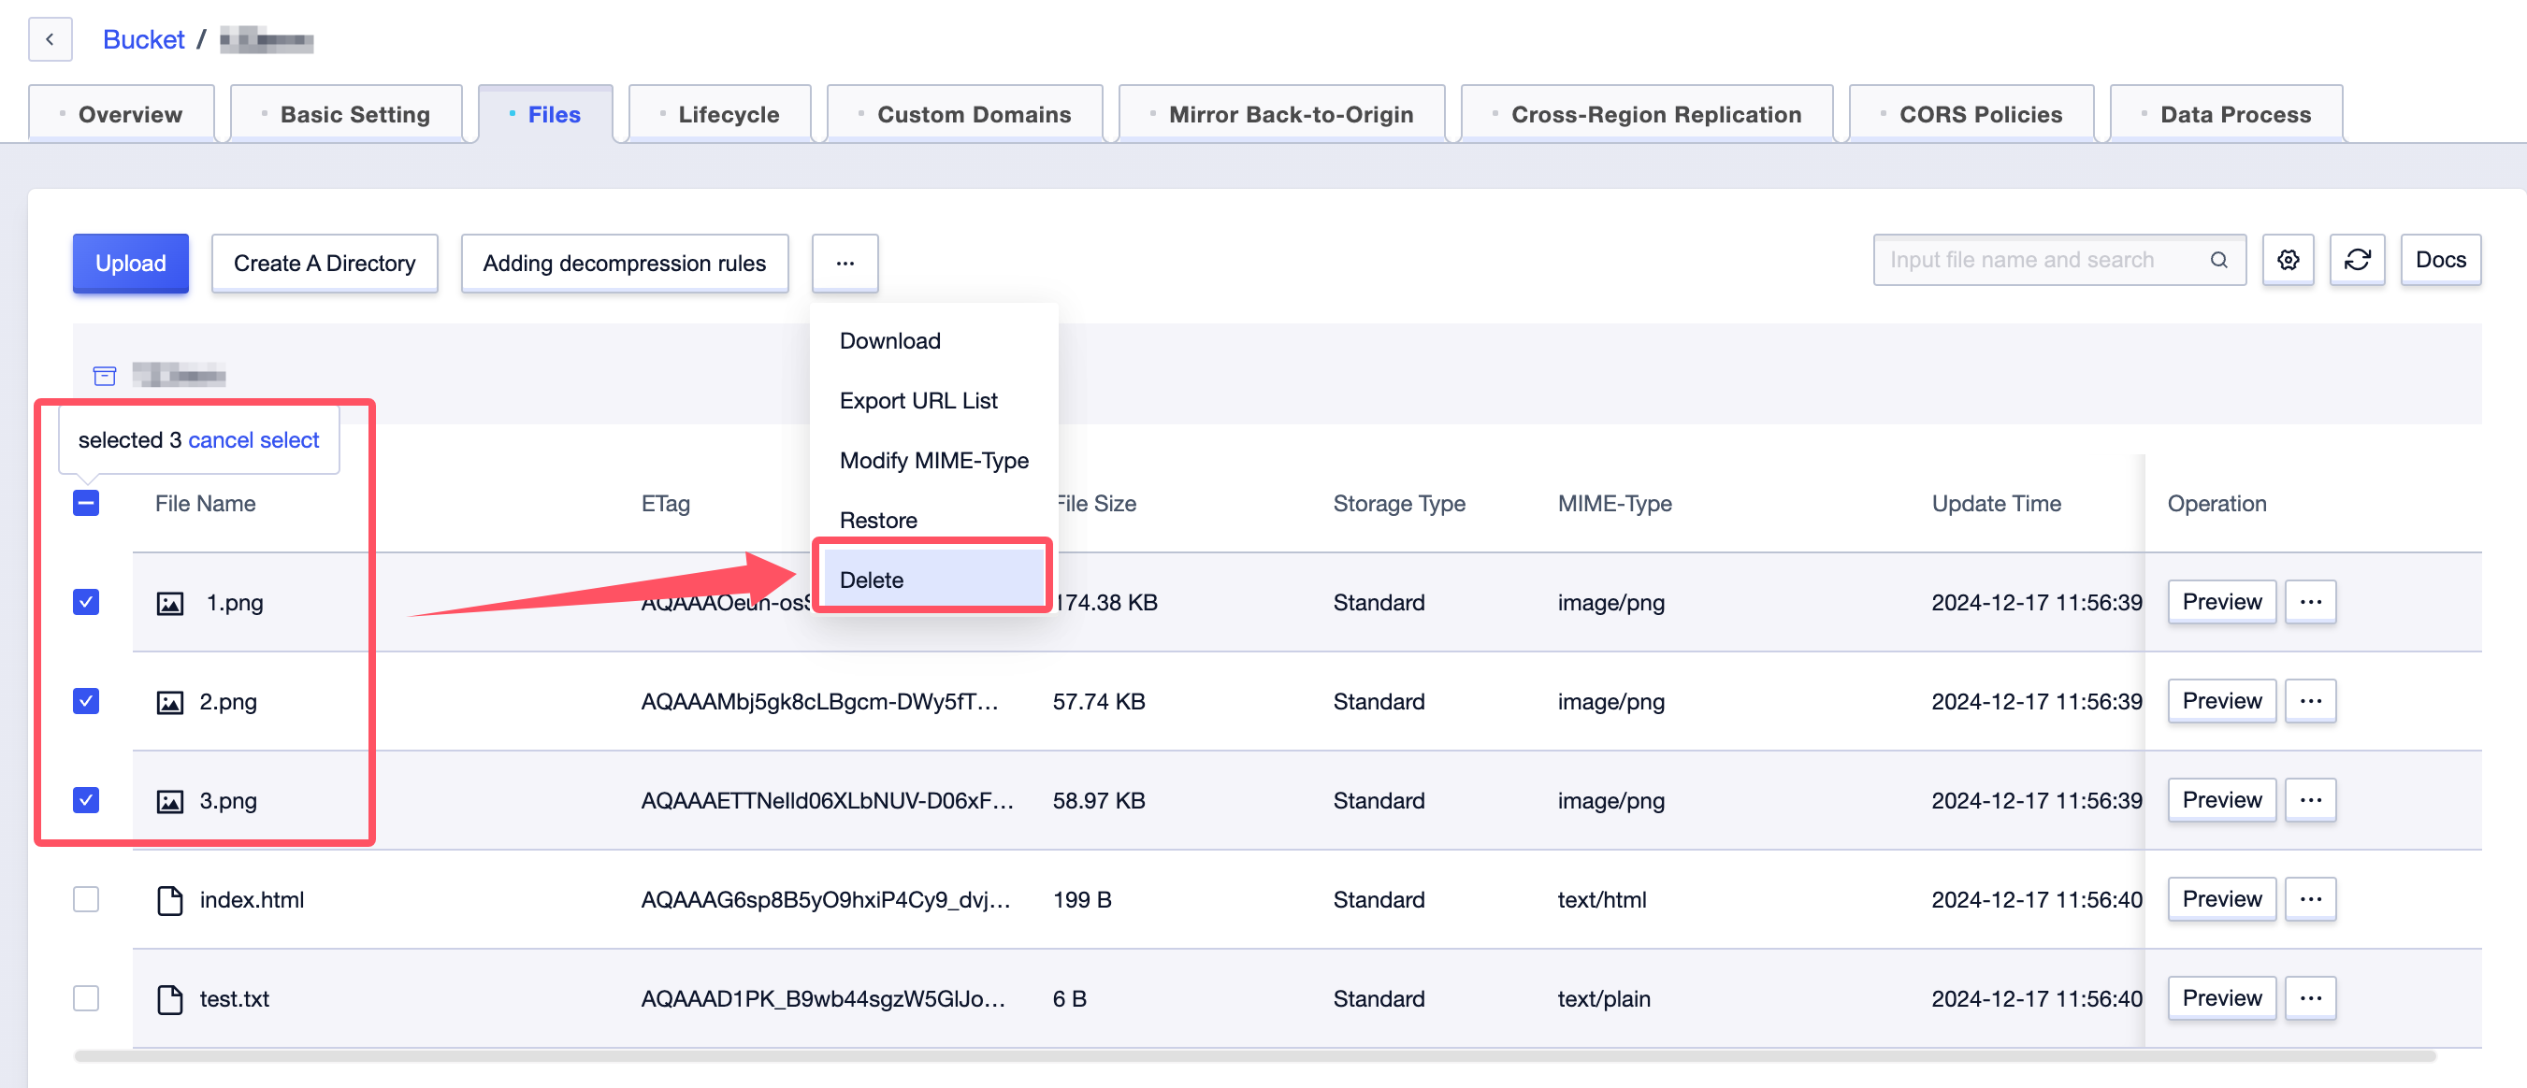Open more operations for 3.png row

tap(2310, 800)
